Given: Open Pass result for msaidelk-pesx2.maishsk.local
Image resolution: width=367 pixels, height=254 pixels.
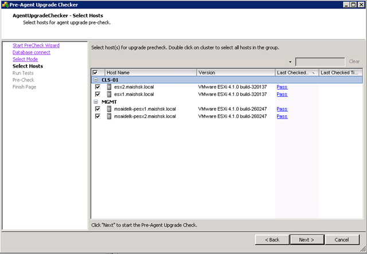Looking at the screenshot, I should click(282, 116).
